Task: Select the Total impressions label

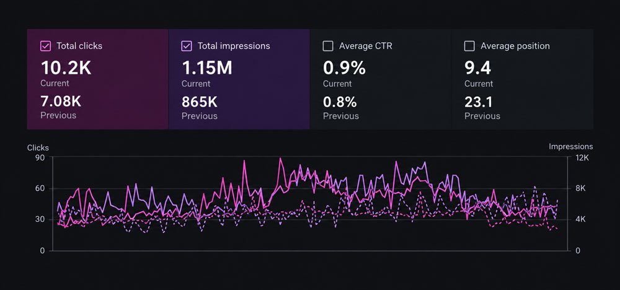Action: point(234,46)
